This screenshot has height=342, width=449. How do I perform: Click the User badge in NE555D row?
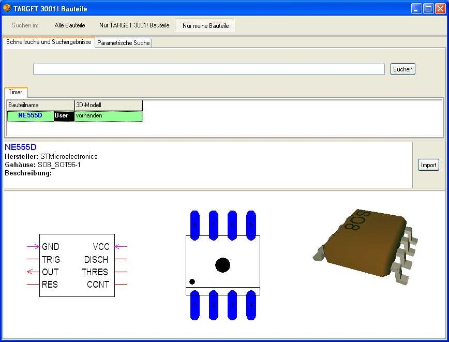point(61,116)
